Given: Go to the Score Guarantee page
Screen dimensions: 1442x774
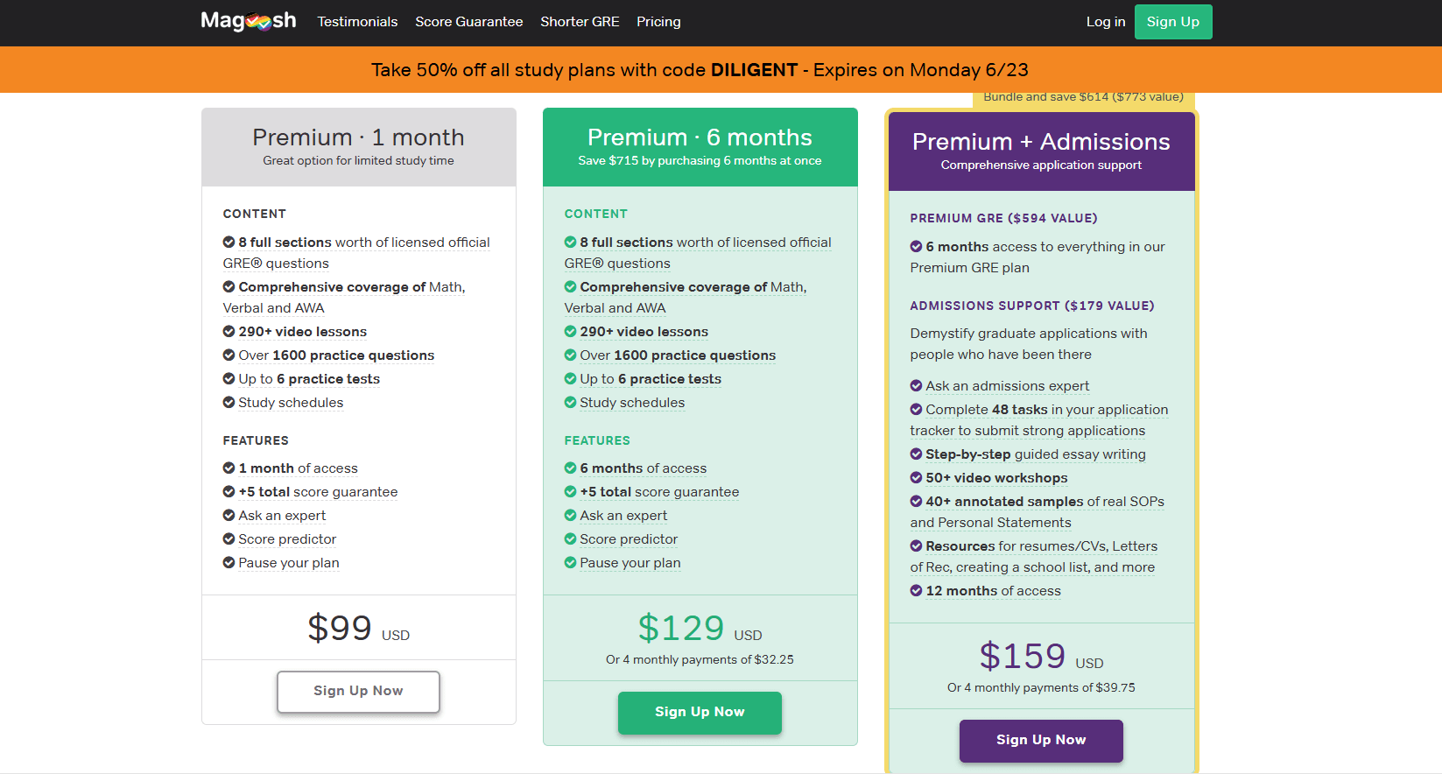Looking at the screenshot, I should (x=468, y=22).
